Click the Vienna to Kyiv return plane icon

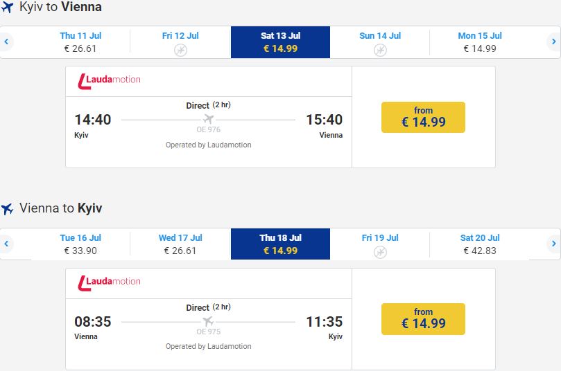tap(7, 208)
